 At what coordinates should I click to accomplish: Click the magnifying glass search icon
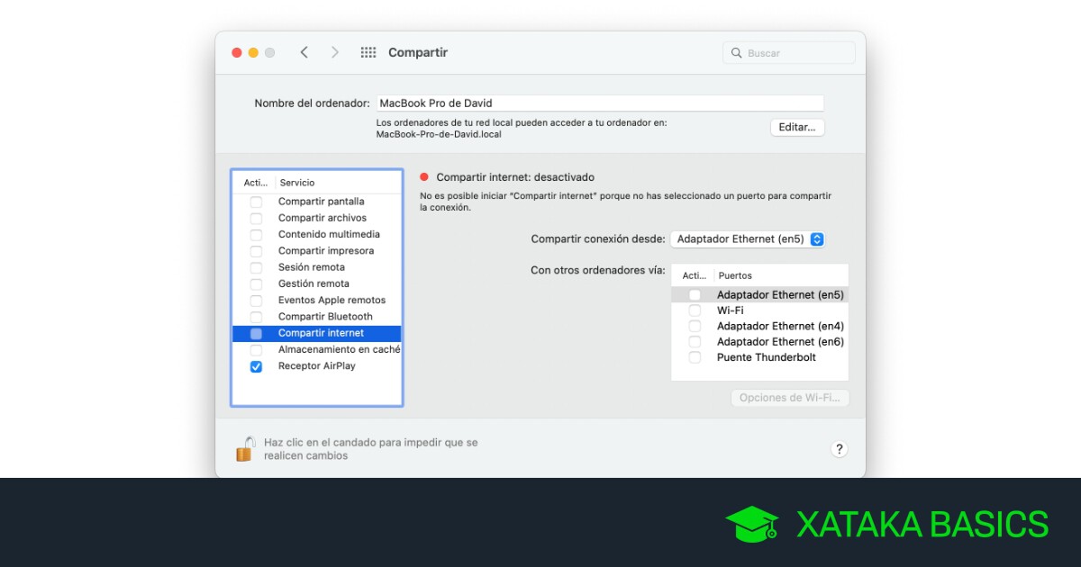737,53
